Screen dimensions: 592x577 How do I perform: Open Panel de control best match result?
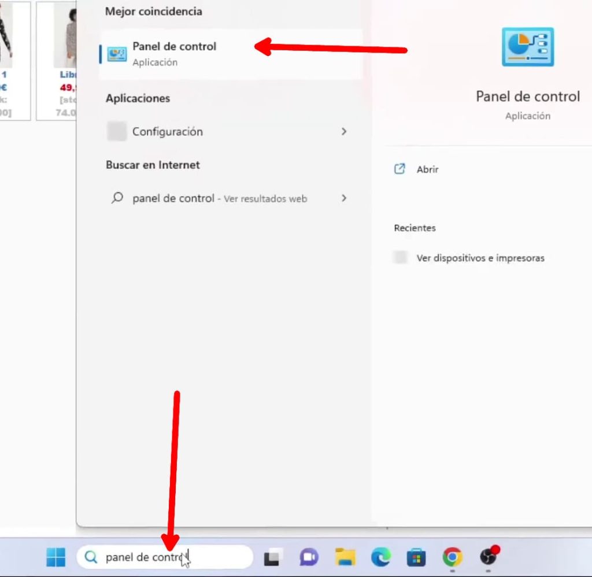(x=173, y=53)
